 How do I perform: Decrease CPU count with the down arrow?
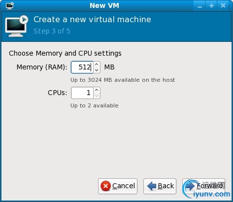click(x=97, y=96)
